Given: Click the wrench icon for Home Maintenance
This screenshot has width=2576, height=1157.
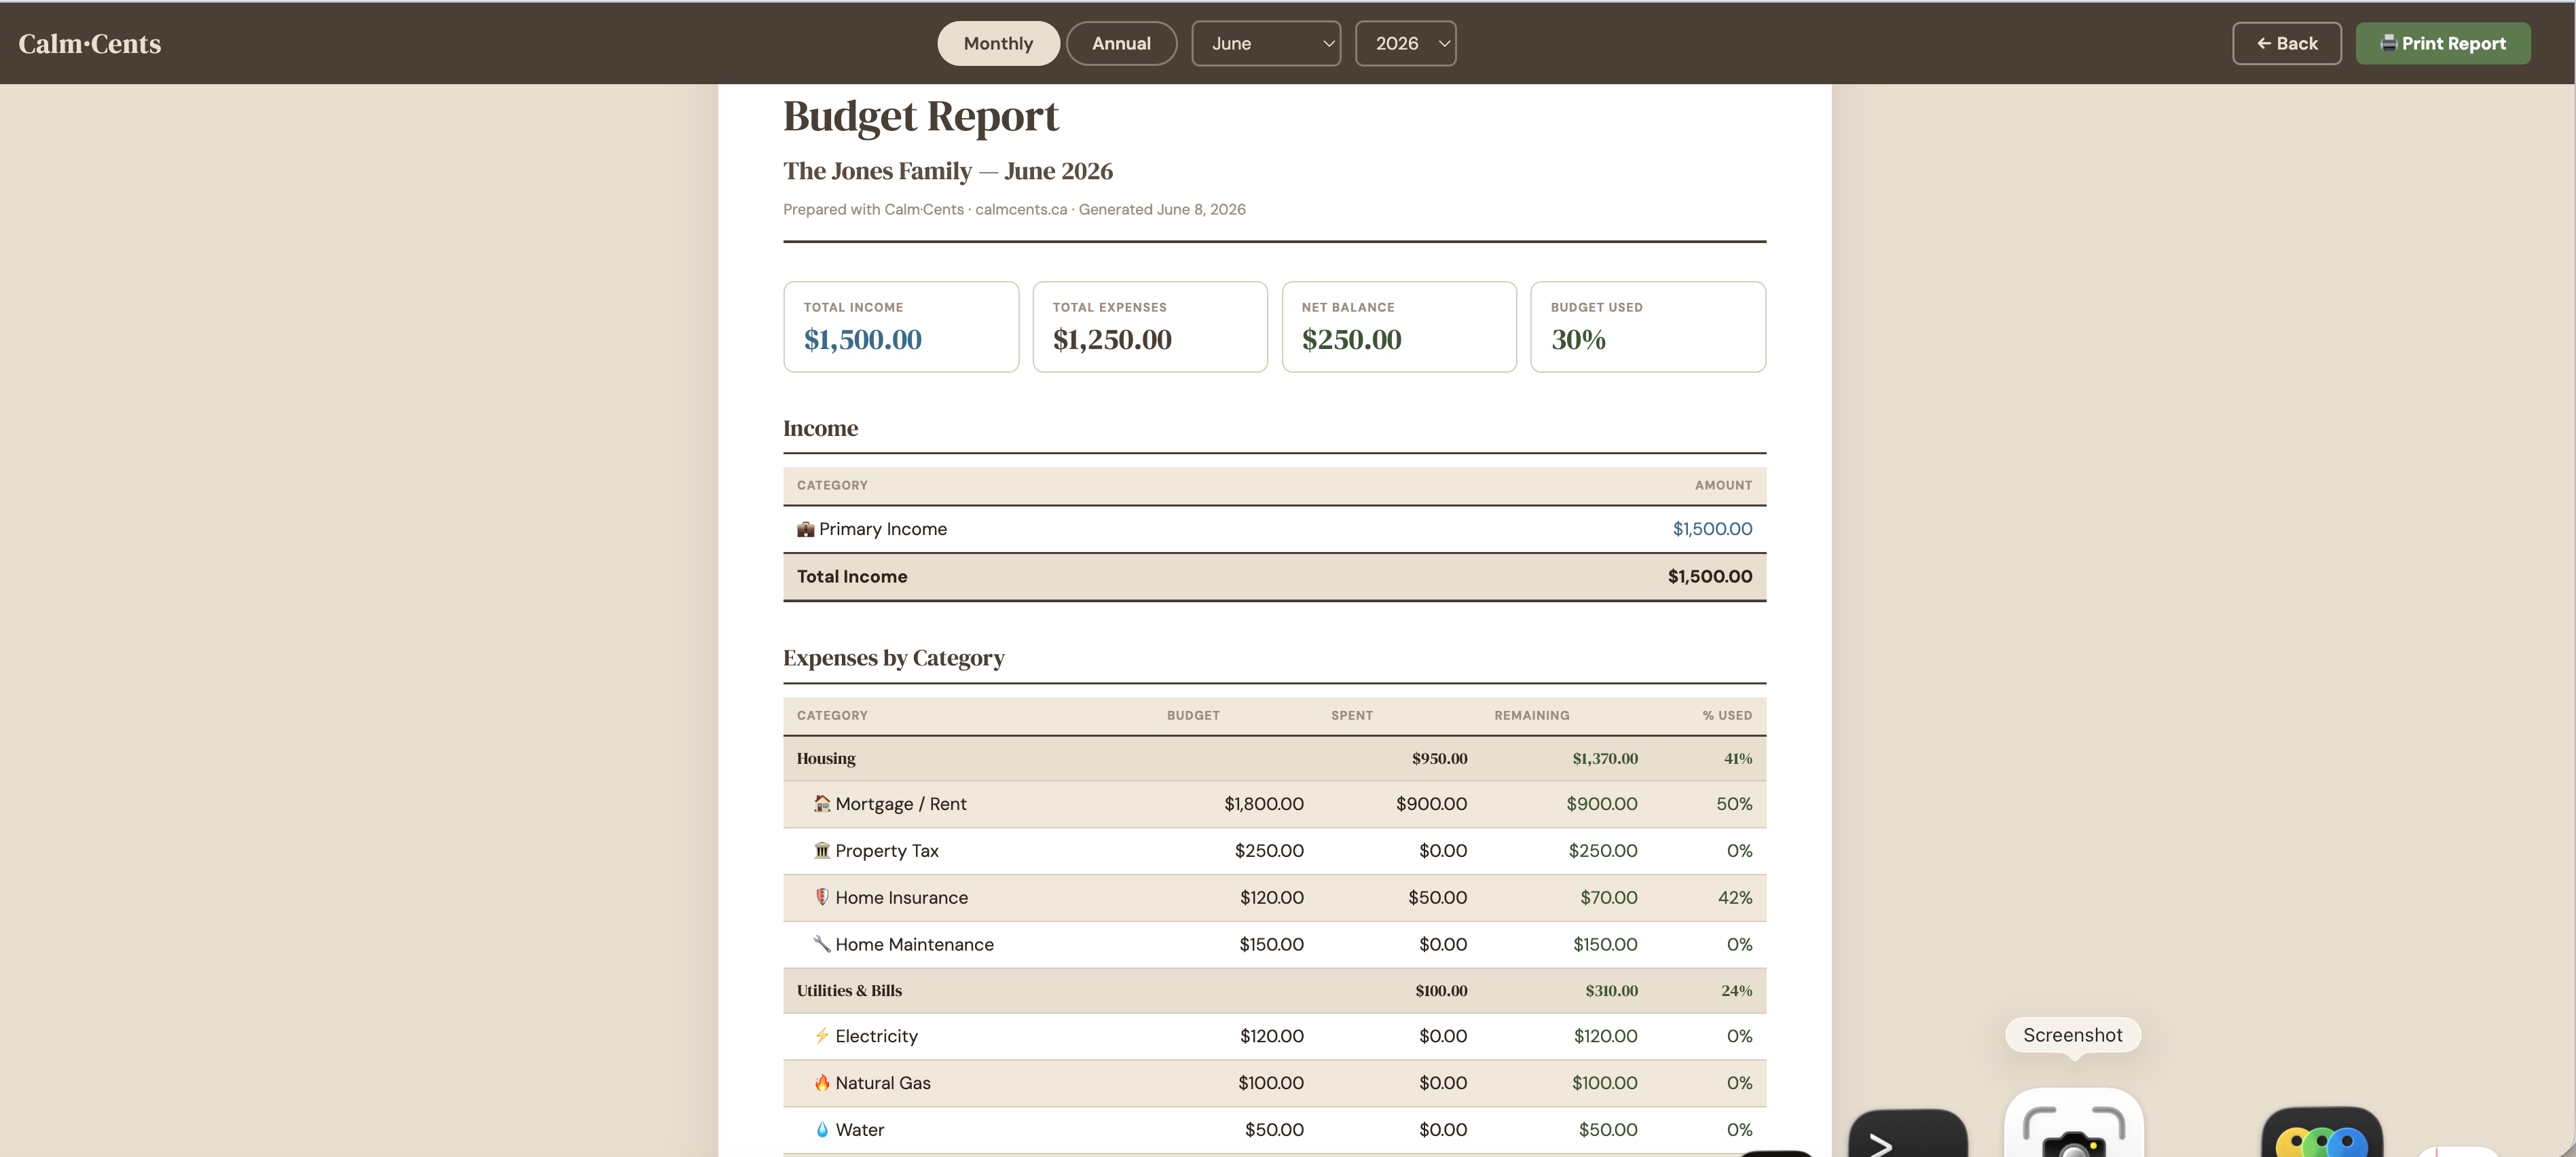Looking at the screenshot, I should (822, 944).
